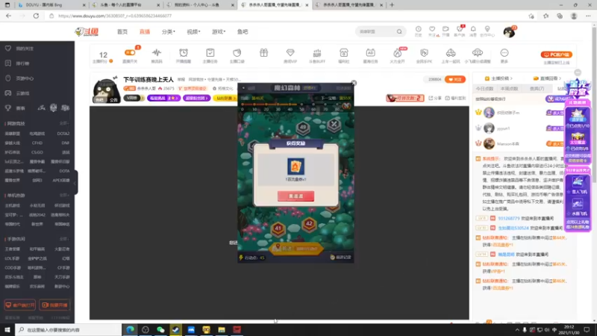Screen dimensions: 597x336
Task: Click the PC client orange button
Action: (556, 55)
